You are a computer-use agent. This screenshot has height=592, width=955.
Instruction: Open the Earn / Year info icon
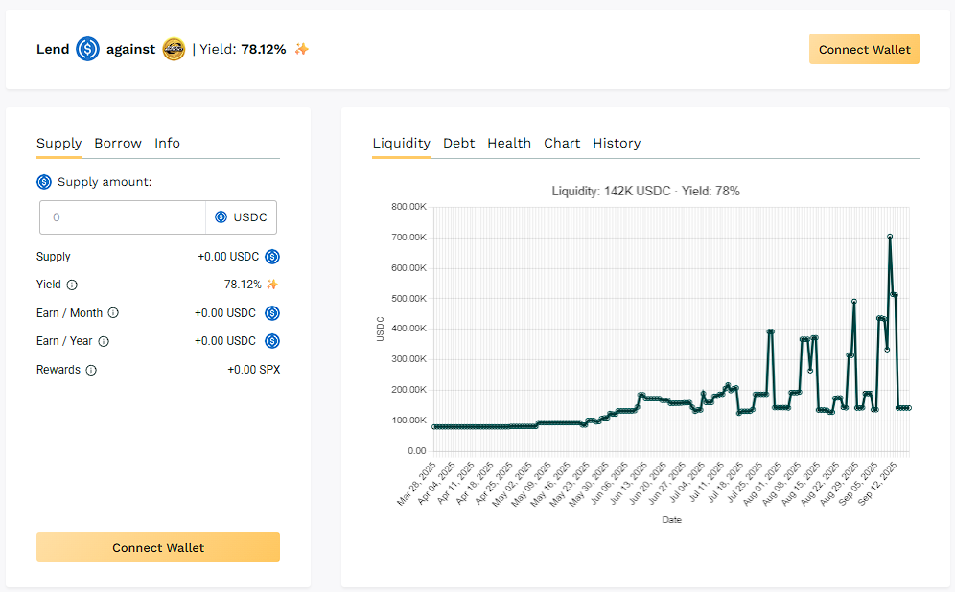coord(104,341)
